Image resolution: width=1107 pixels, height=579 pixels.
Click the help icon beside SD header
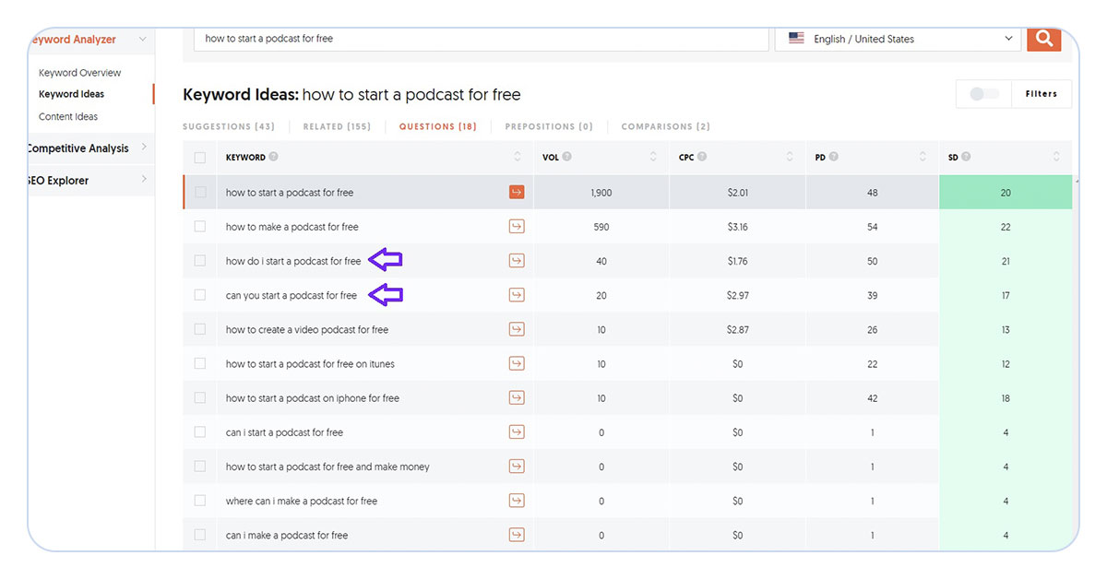click(966, 157)
